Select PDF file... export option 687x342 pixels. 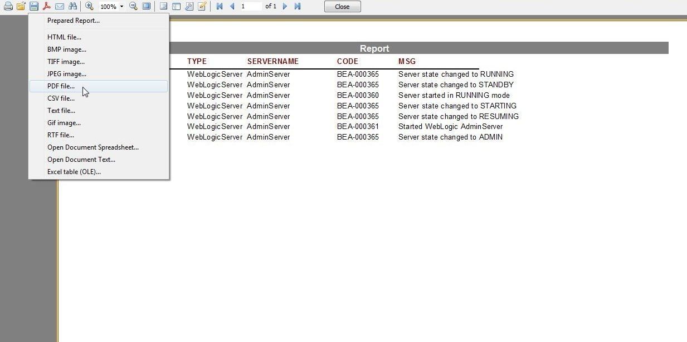click(x=99, y=86)
